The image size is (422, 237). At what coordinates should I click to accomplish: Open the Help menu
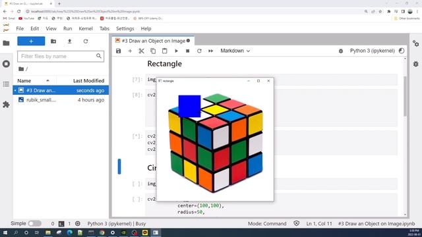click(x=146, y=28)
